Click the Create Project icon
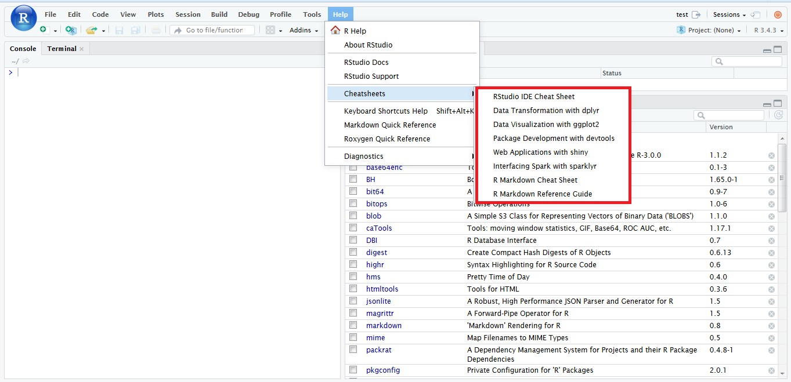 (x=70, y=30)
